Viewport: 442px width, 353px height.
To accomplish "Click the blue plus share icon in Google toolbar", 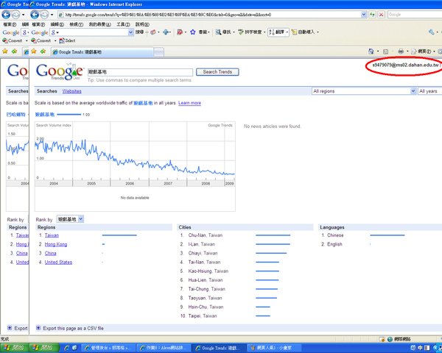I will [x=166, y=32].
